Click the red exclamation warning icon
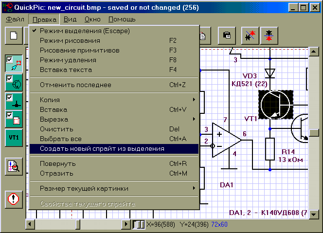Image resolution: width=323 pixels, height=233 pixels. click(14, 198)
